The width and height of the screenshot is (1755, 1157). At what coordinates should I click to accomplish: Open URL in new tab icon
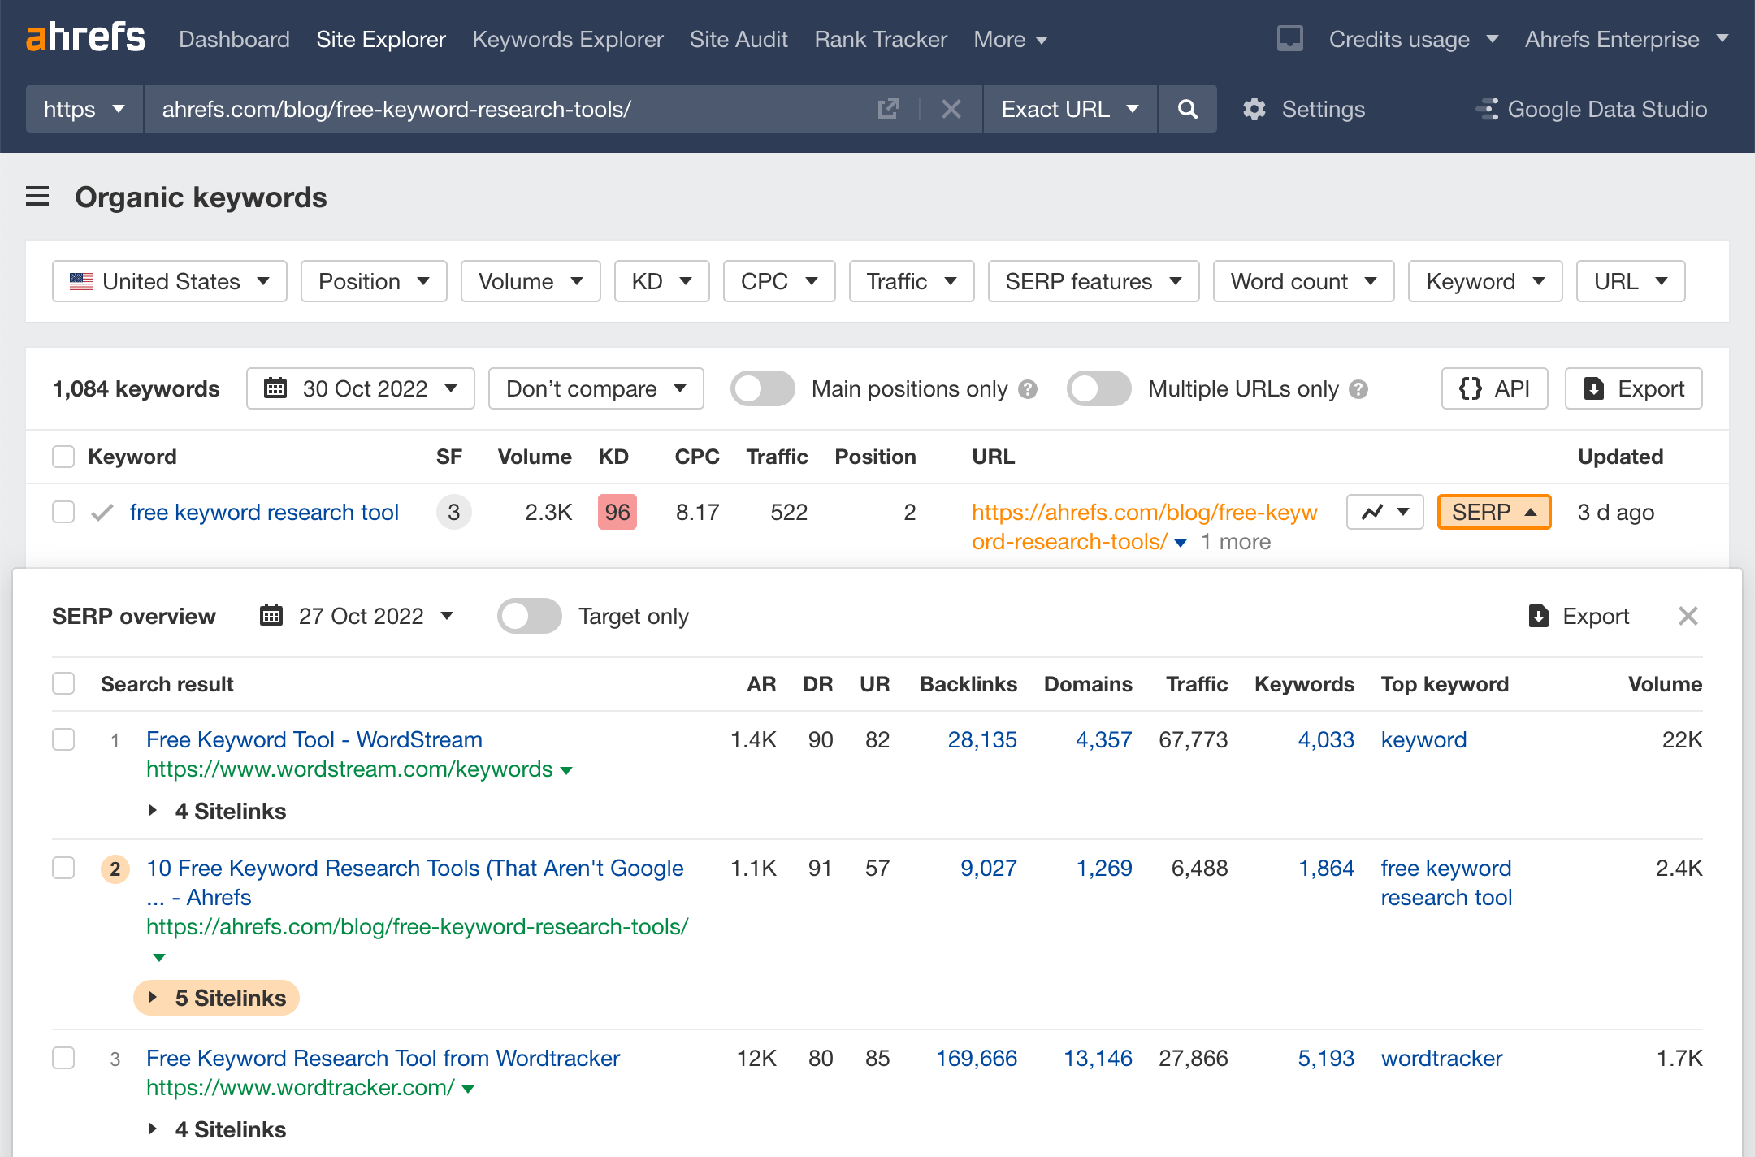pos(889,109)
